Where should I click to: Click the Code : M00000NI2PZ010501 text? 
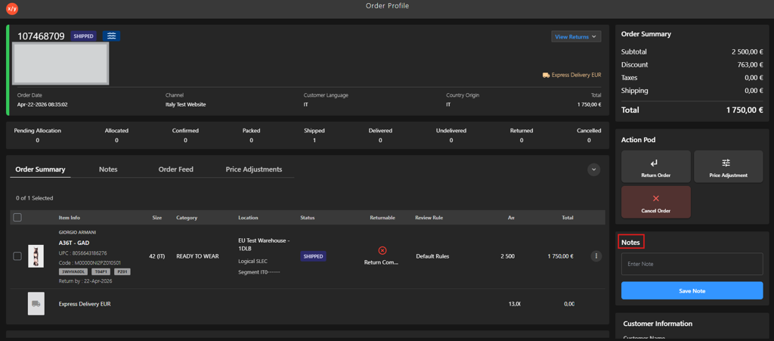tap(89, 263)
